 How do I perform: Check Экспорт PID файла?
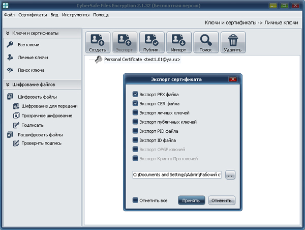coord(135,131)
